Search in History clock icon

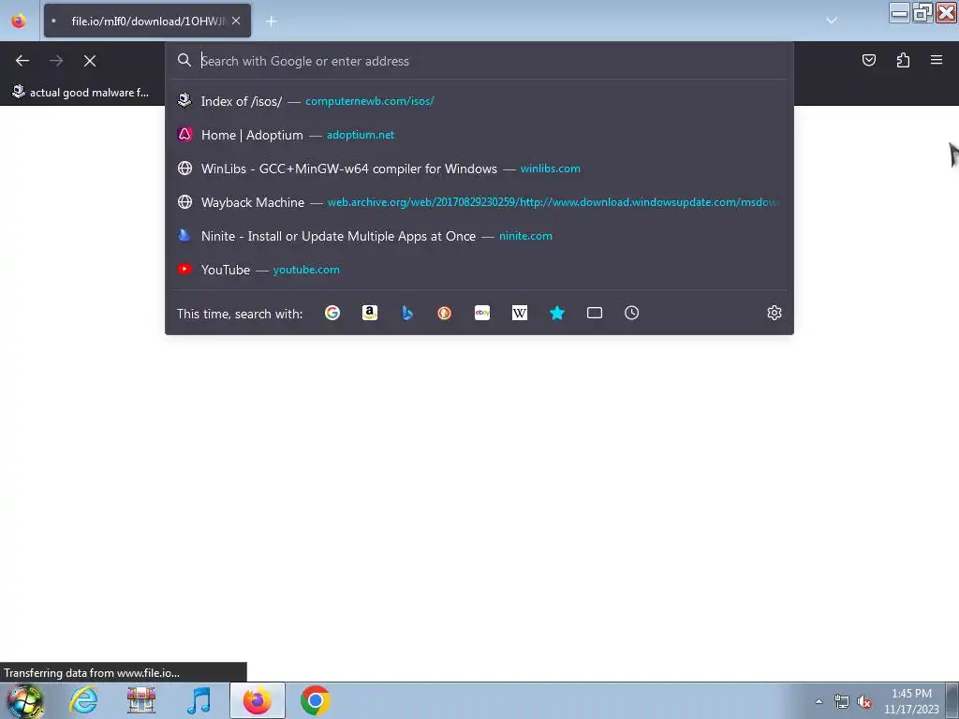[632, 313]
